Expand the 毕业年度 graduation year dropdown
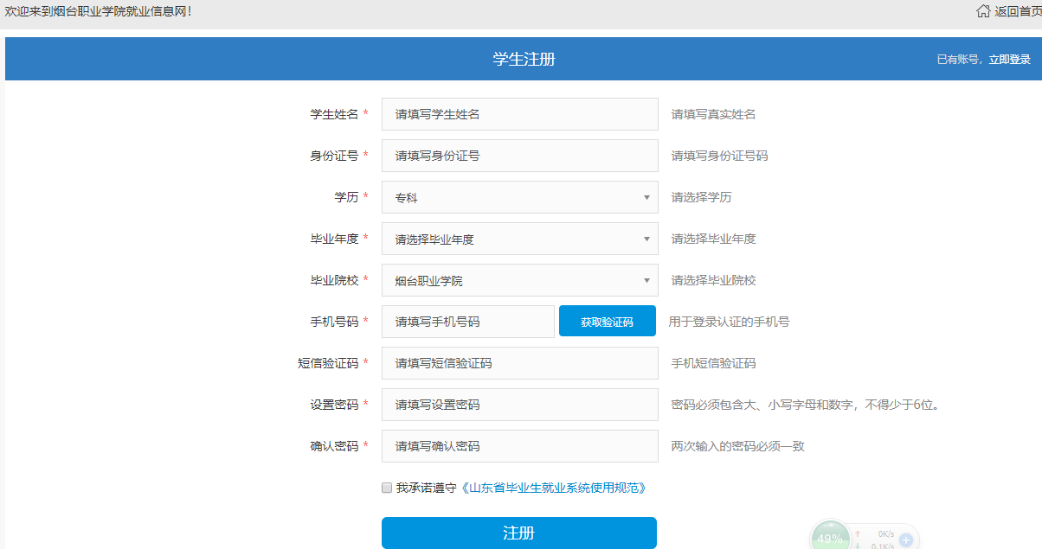The height and width of the screenshot is (549, 1042). (x=519, y=239)
